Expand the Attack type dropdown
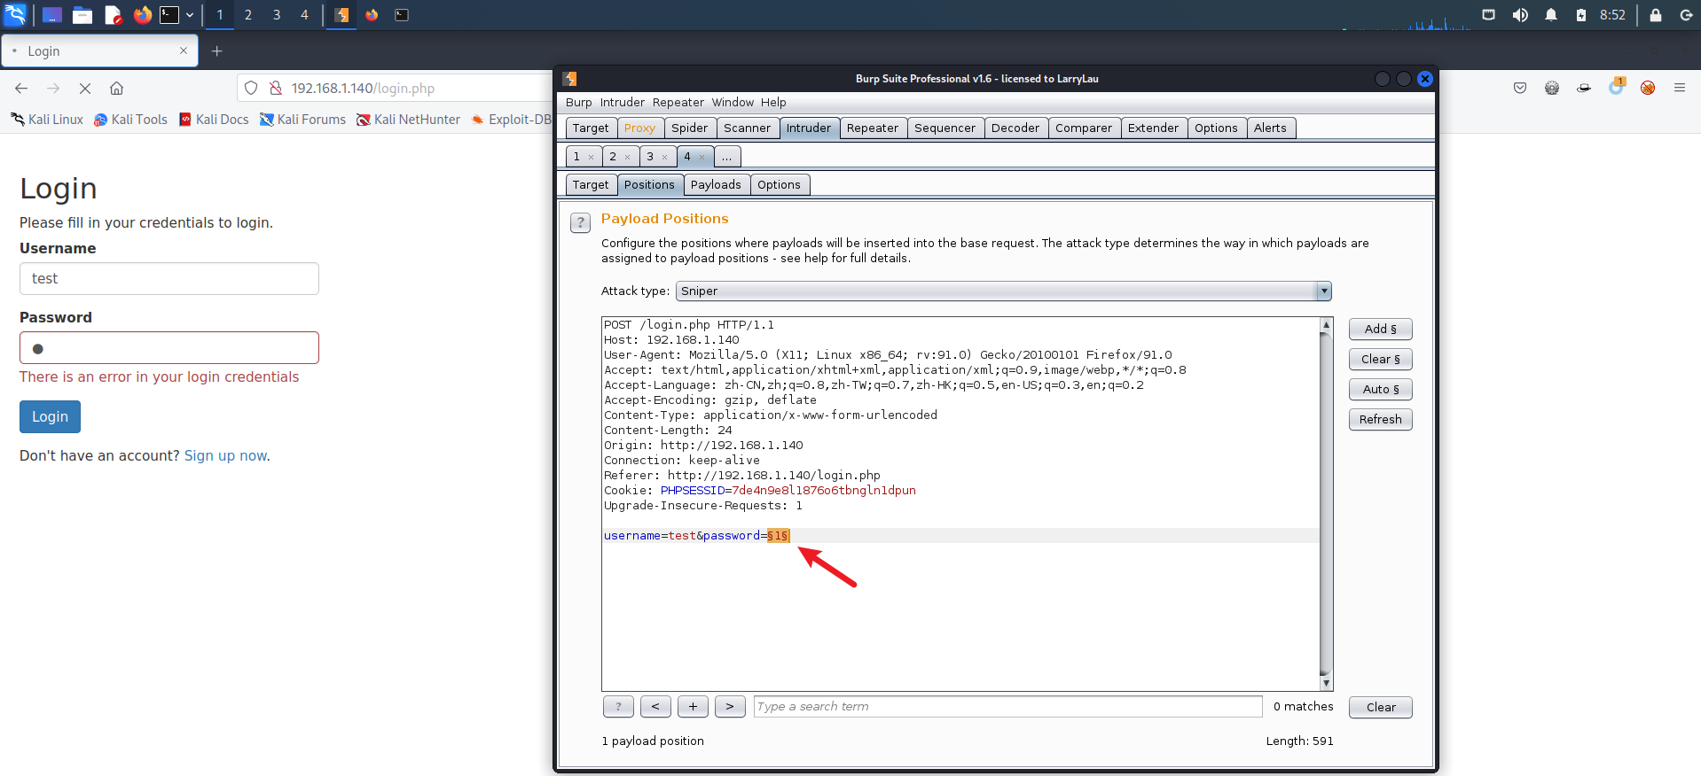 click(1323, 291)
